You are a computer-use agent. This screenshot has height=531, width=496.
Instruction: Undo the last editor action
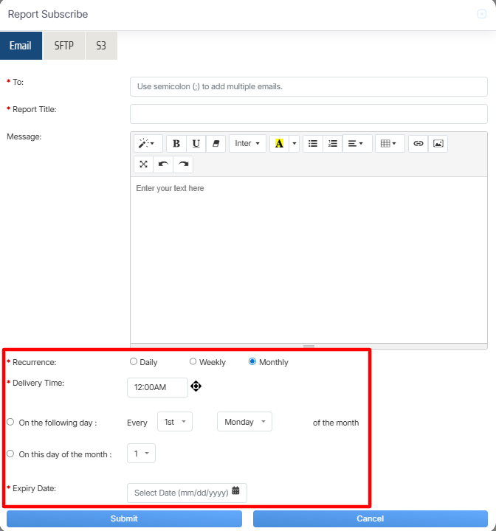pyautogui.click(x=163, y=164)
